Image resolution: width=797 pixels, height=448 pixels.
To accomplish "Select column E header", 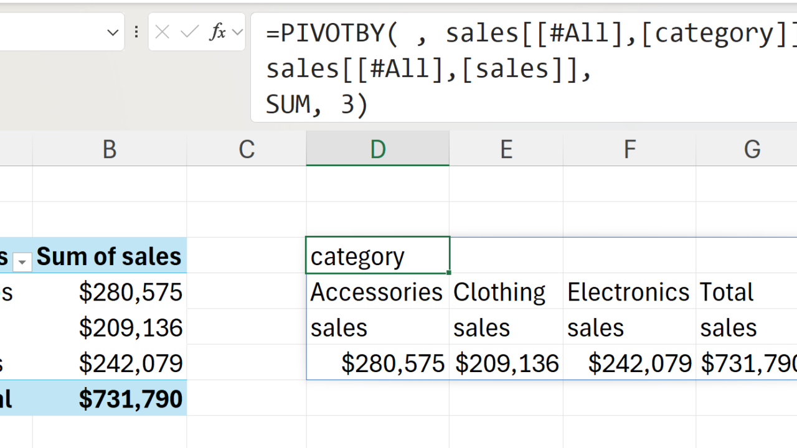I will [506, 149].
